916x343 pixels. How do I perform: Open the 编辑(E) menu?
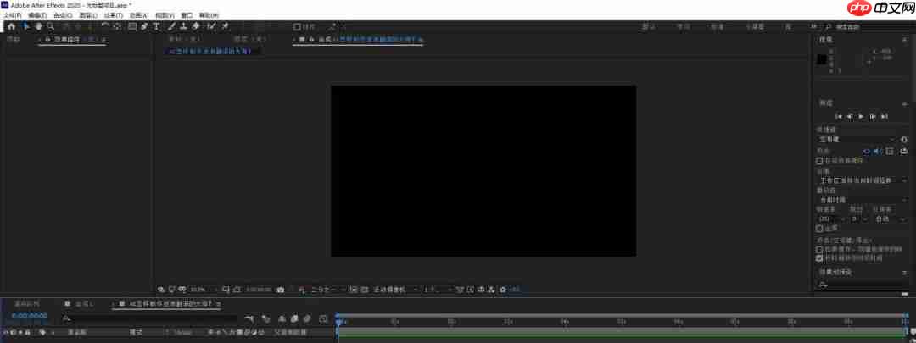click(x=37, y=15)
